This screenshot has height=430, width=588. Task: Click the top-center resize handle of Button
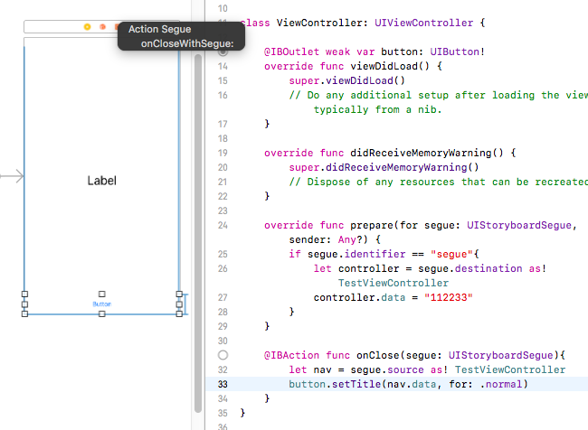102,294
